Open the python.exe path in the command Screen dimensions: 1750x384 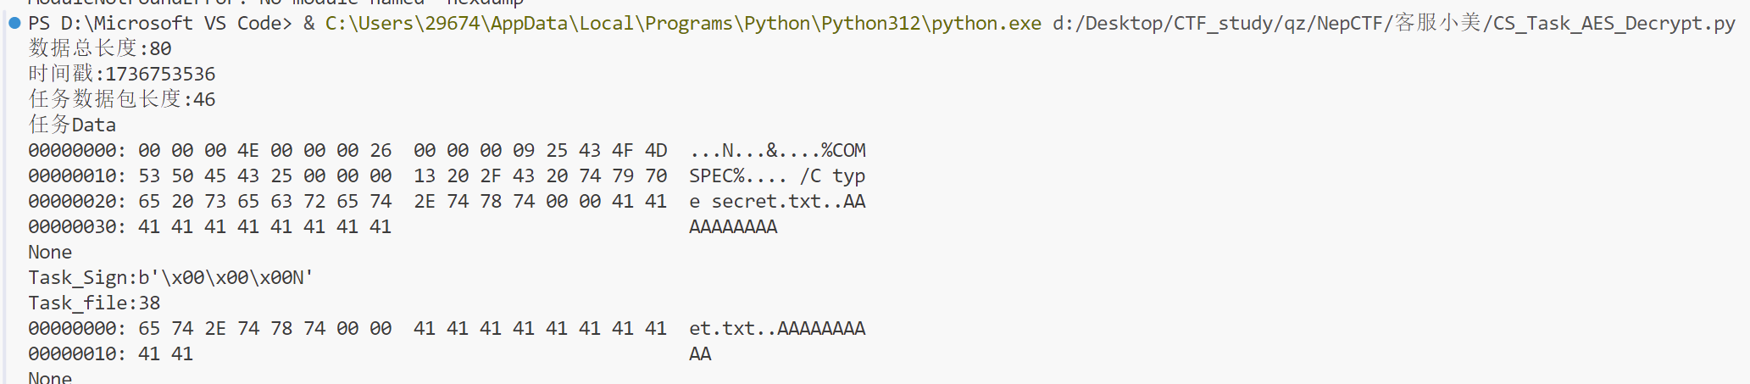pos(683,23)
